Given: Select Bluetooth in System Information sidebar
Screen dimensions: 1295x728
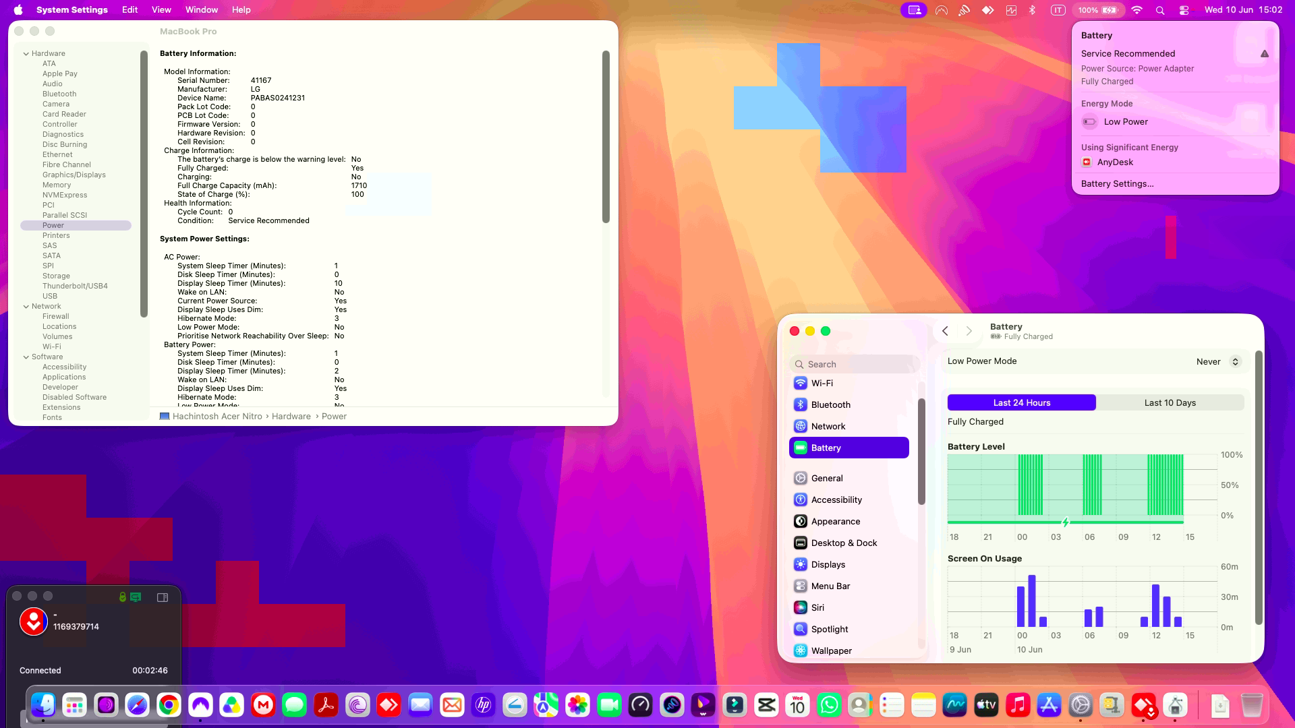Looking at the screenshot, I should (x=59, y=94).
